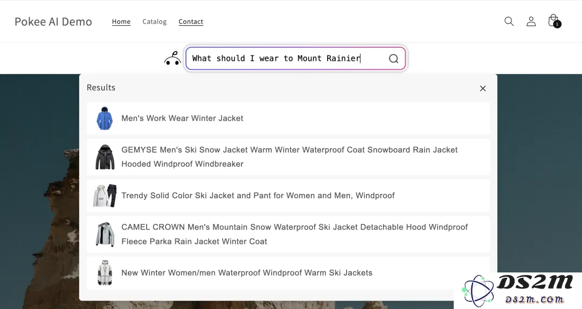
Task: Open Trendy Solid Color Ski Jacket result
Action: [288, 196]
